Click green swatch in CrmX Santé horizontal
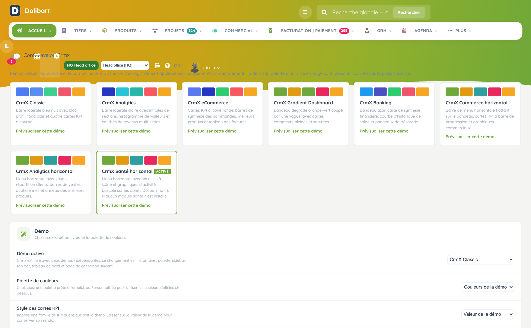 click(108, 160)
